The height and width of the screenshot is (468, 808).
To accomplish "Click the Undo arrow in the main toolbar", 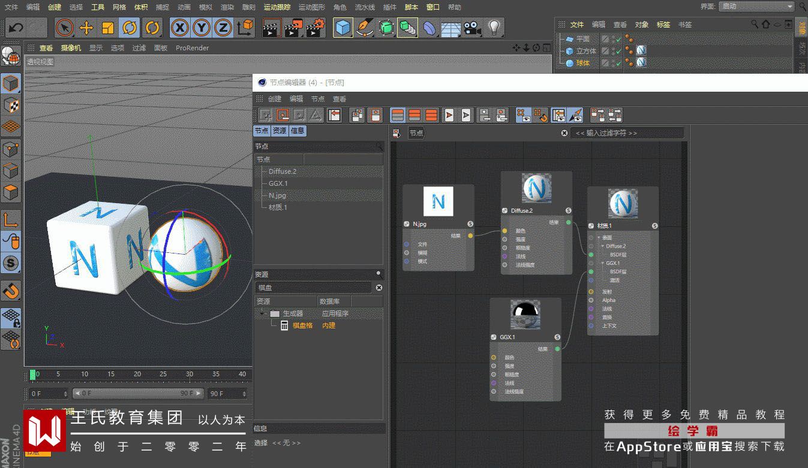I will [x=16, y=28].
